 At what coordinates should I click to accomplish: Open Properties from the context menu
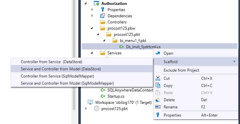tap(196, 115)
